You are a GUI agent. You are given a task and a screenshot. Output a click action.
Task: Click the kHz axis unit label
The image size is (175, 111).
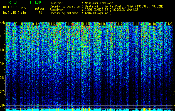click(3, 22)
